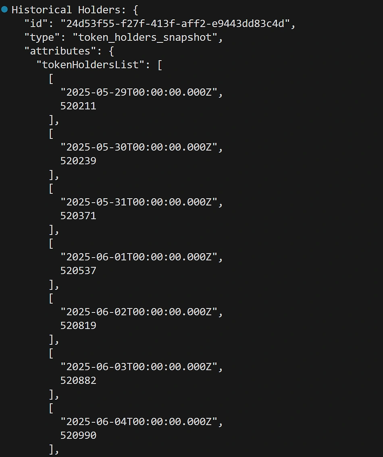The height and width of the screenshot is (457, 383).
Task: Click the "token_holders_snapshot" type value
Action: (148, 37)
